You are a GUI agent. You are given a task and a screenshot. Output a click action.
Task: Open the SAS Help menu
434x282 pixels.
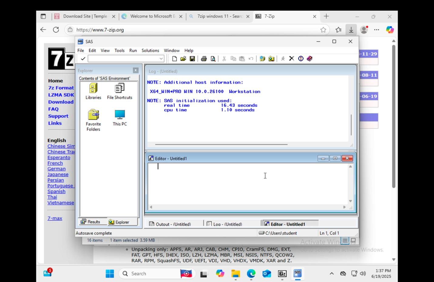pos(189,50)
